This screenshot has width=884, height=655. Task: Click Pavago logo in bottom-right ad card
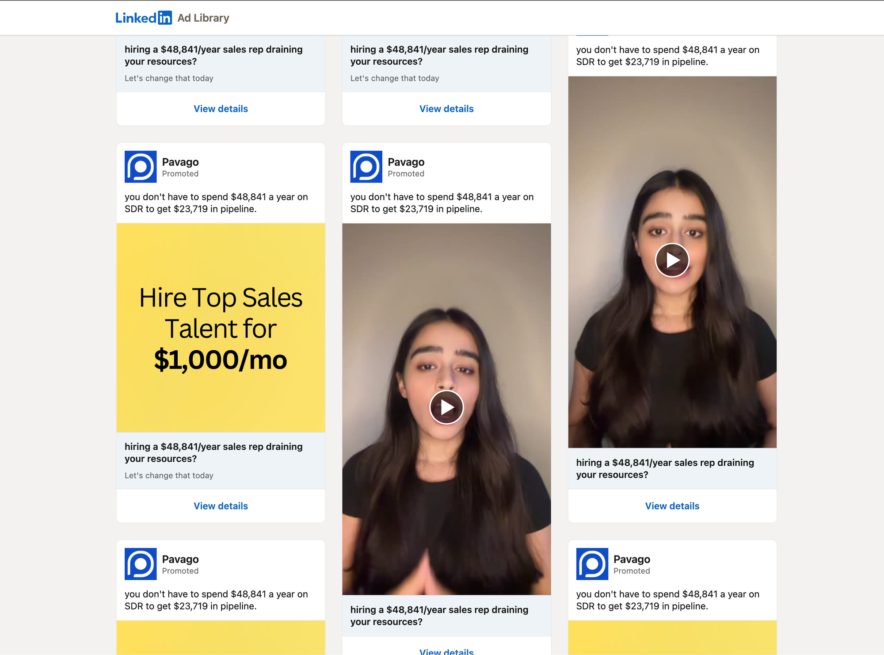click(592, 564)
